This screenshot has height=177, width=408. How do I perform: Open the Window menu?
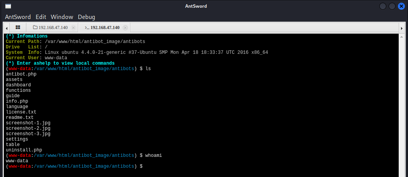click(x=62, y=17)
